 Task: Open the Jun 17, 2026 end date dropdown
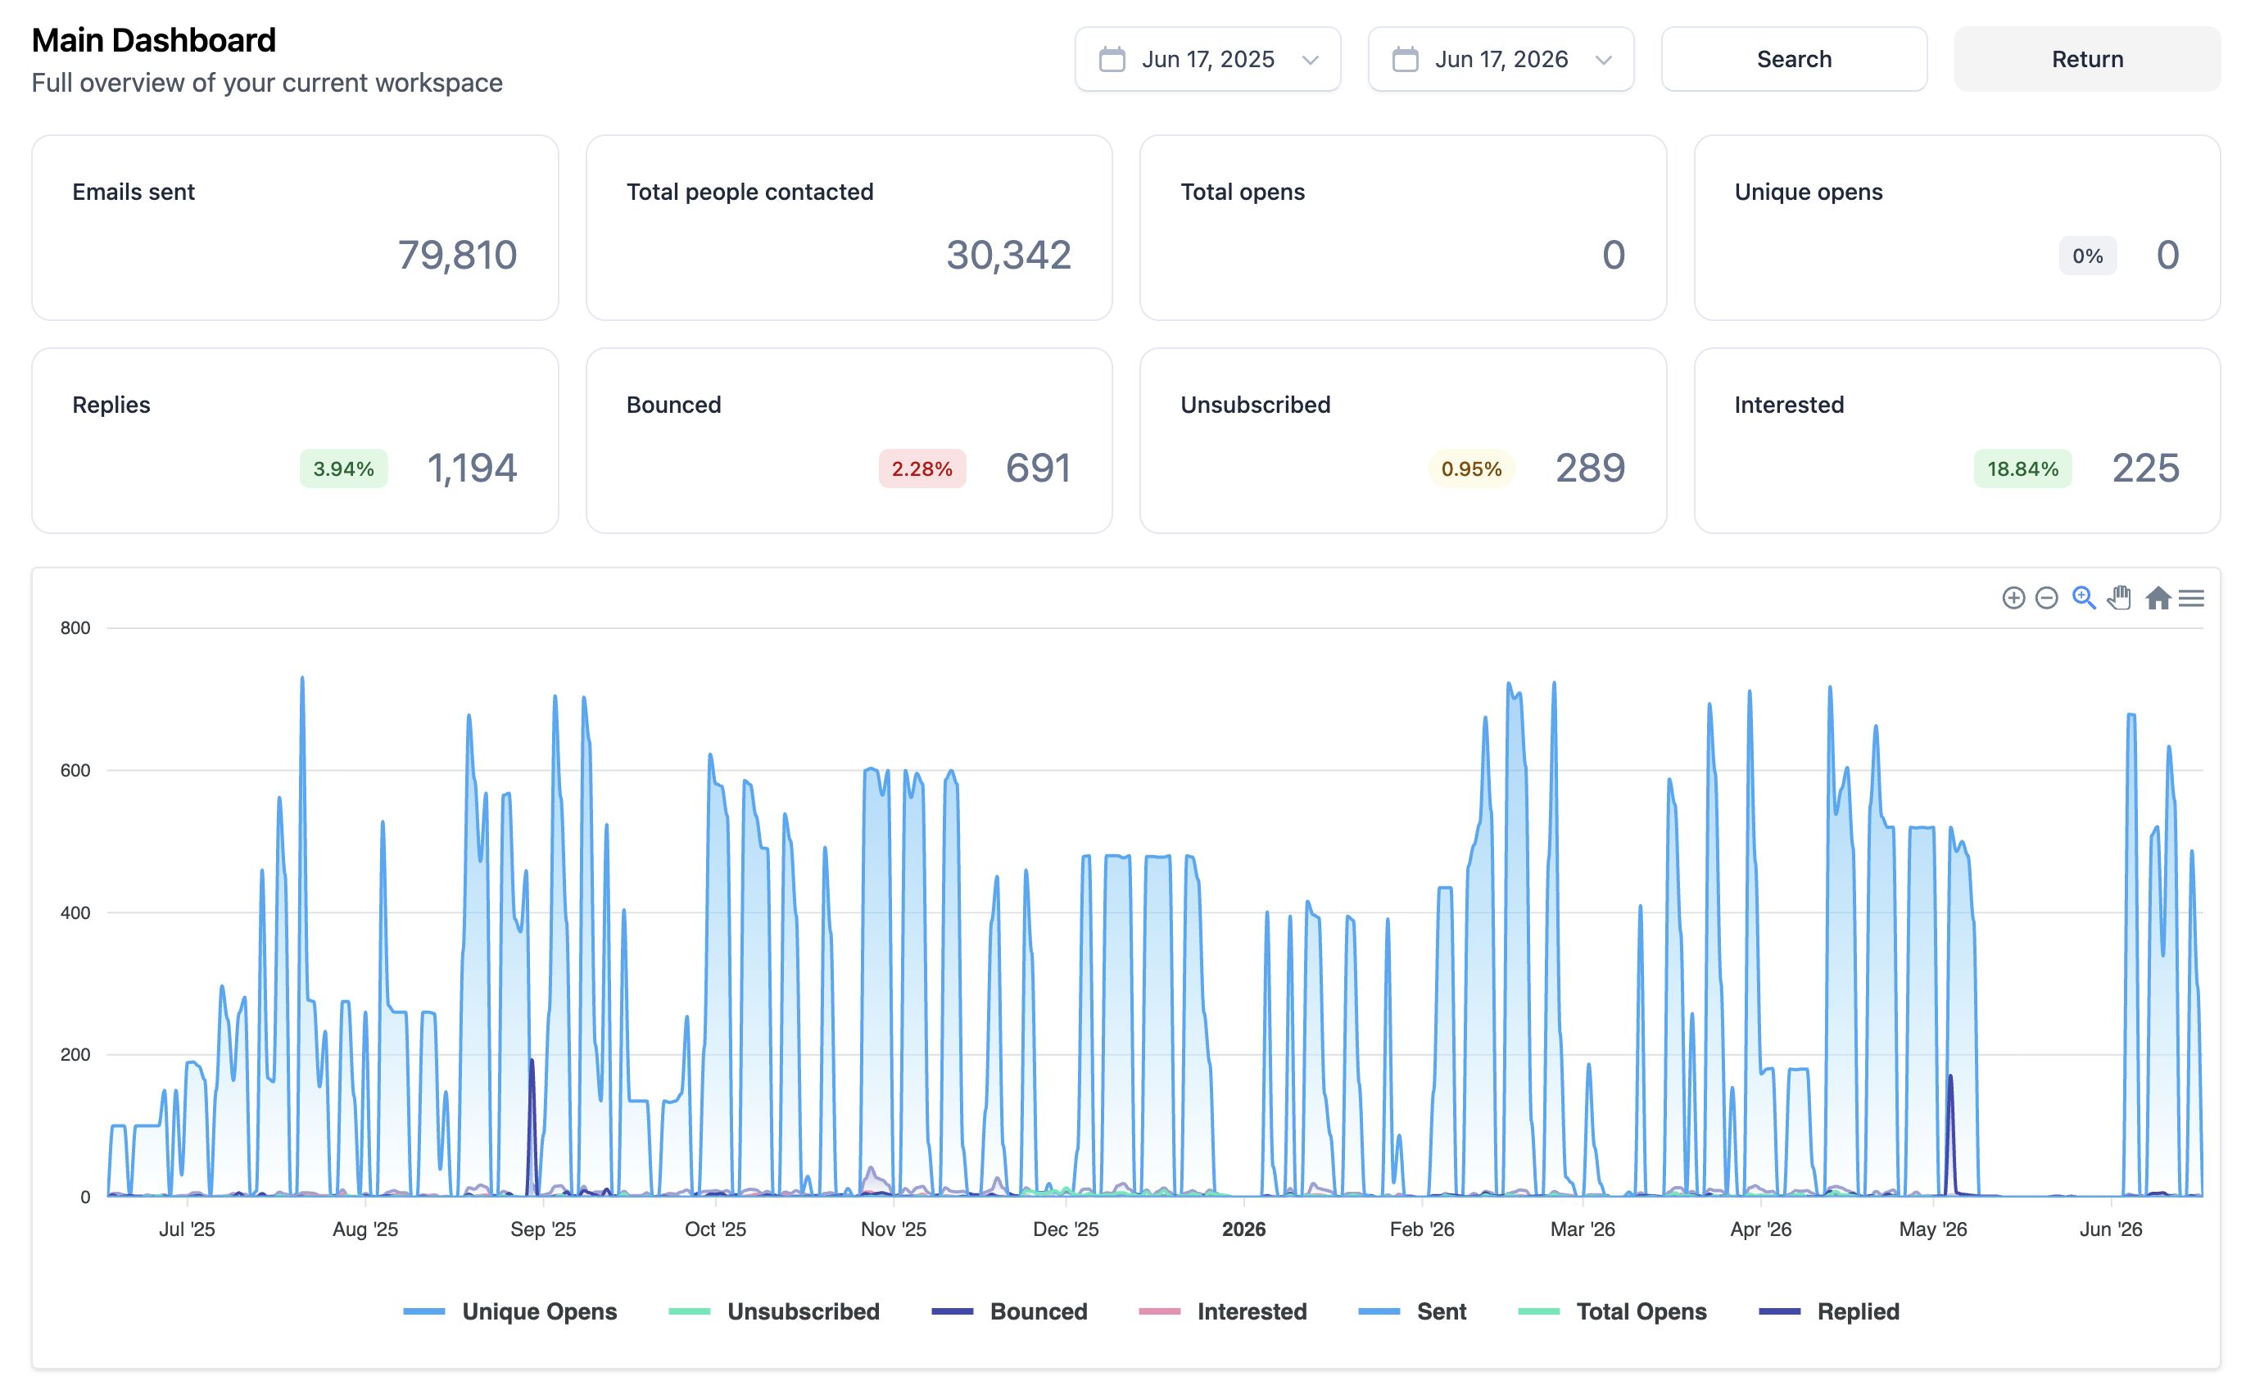1501,59
